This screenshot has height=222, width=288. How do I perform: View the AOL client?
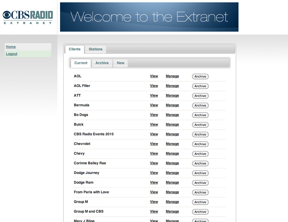tap(154, 76)
